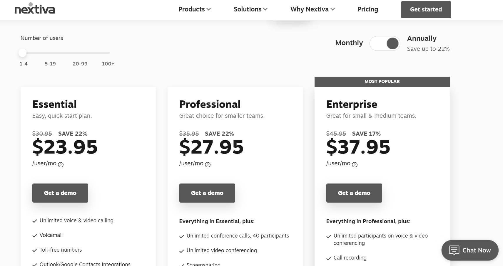Open Professional plan price info tooltip icon

click(x=208, y=165)
